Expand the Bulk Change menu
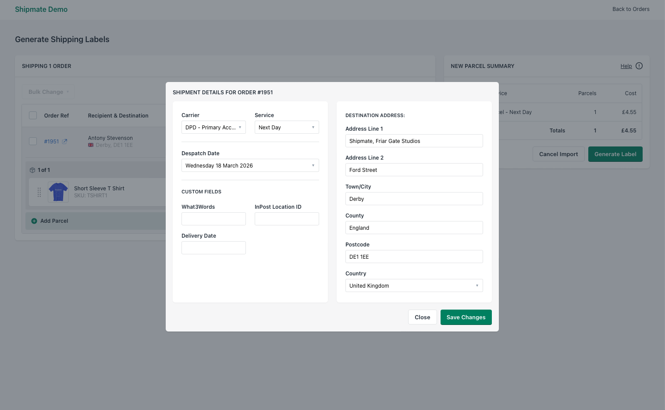 [48, 92]
